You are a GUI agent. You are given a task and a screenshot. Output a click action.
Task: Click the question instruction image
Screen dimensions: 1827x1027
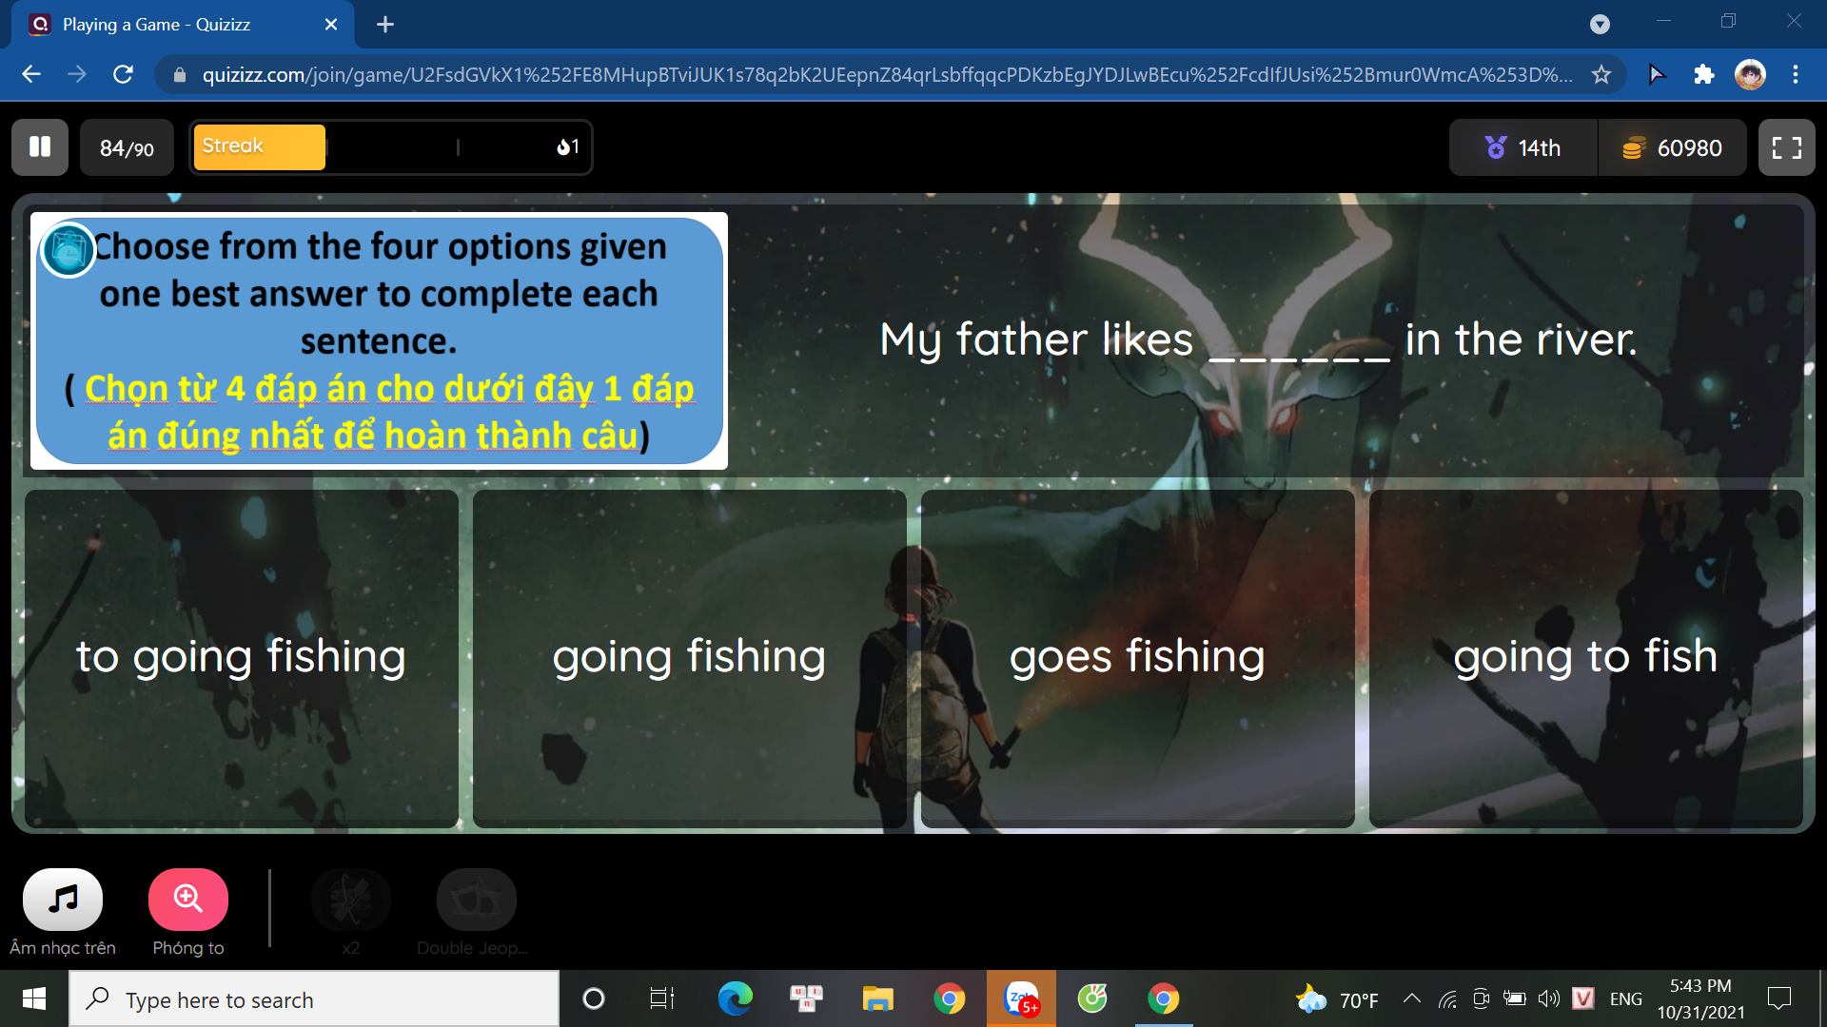[x=379, y=340]
